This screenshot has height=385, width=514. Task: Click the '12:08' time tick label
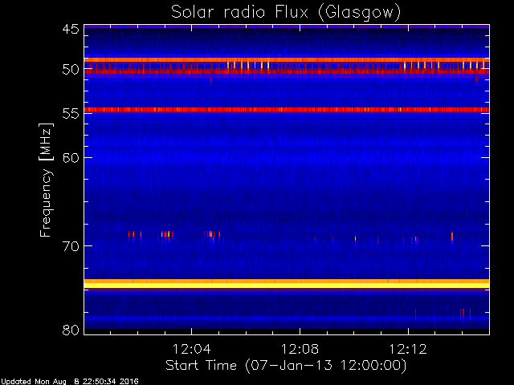tap(300, 349)
